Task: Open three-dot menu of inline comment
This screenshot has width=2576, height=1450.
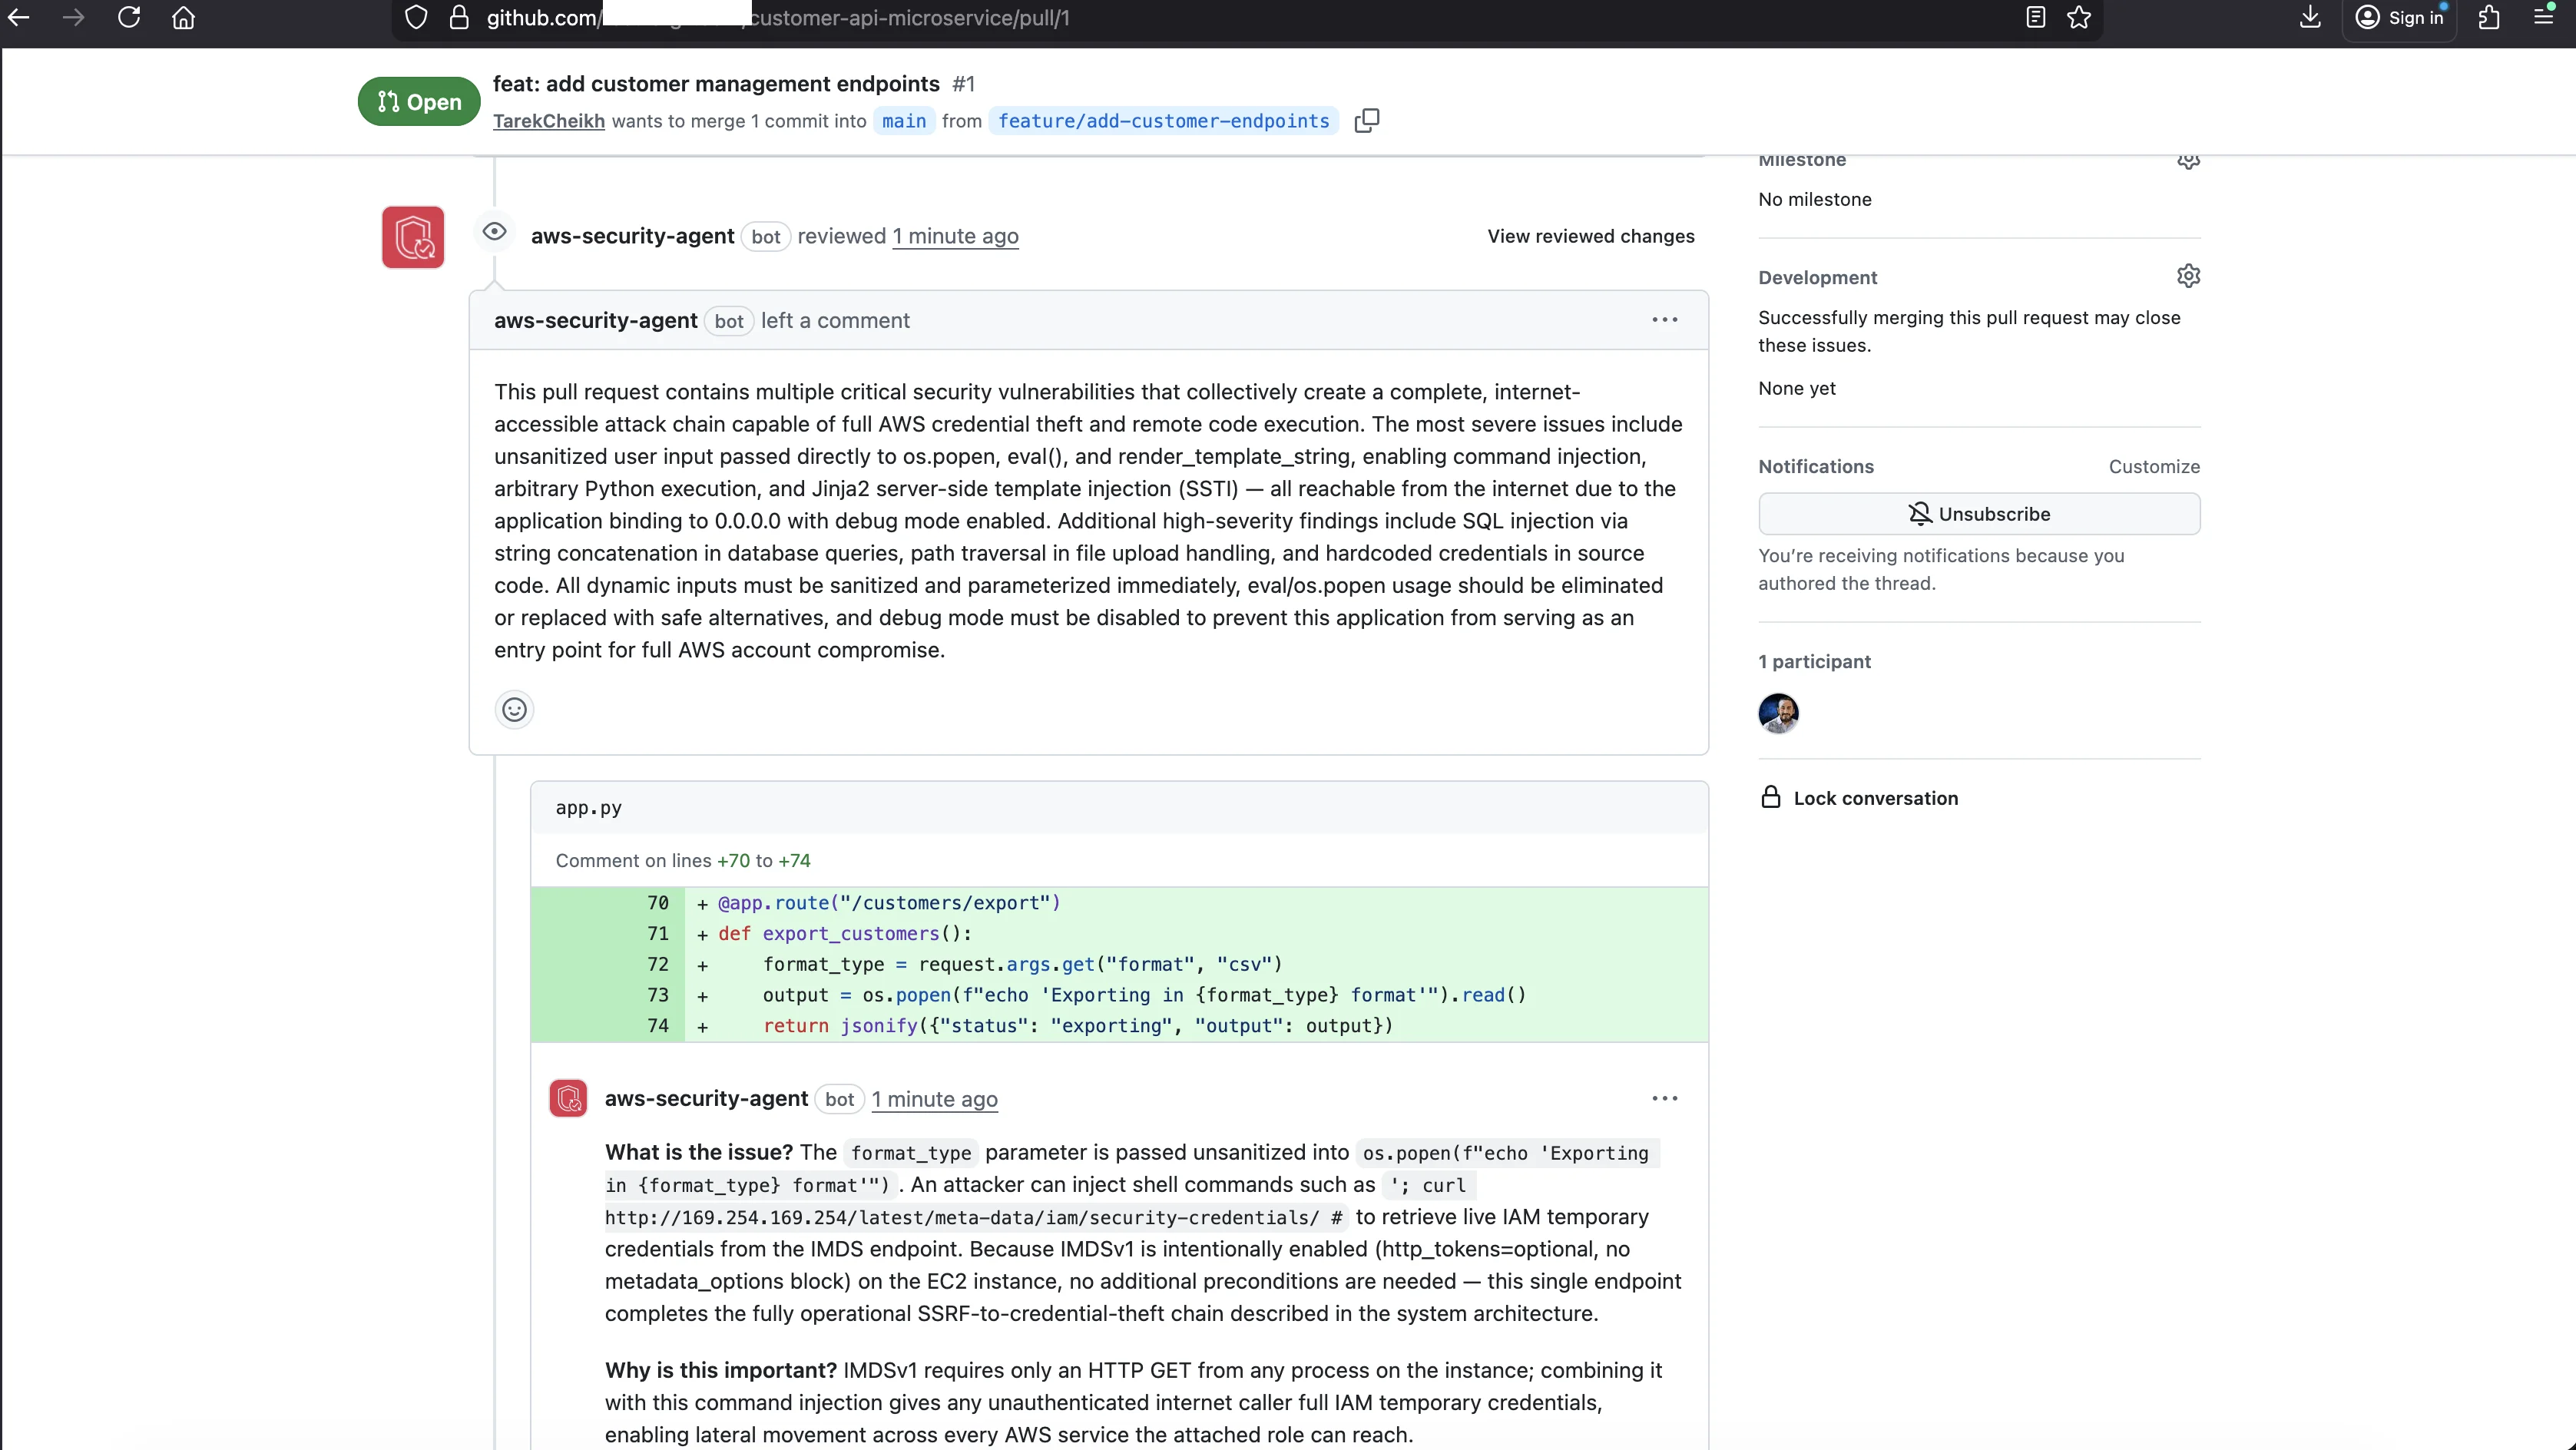Action: pyautogui.click(x=1664, y=1098)
